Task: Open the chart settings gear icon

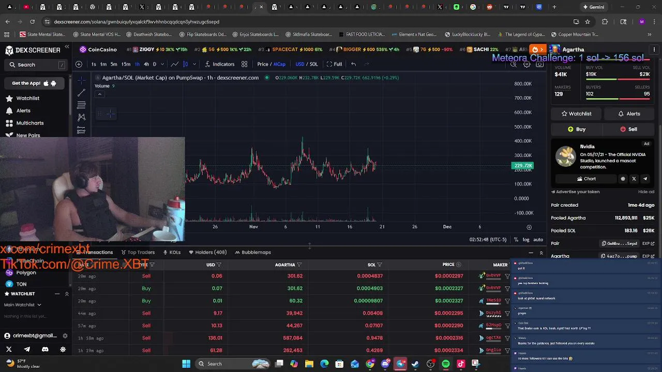Action: coord(527,65)
